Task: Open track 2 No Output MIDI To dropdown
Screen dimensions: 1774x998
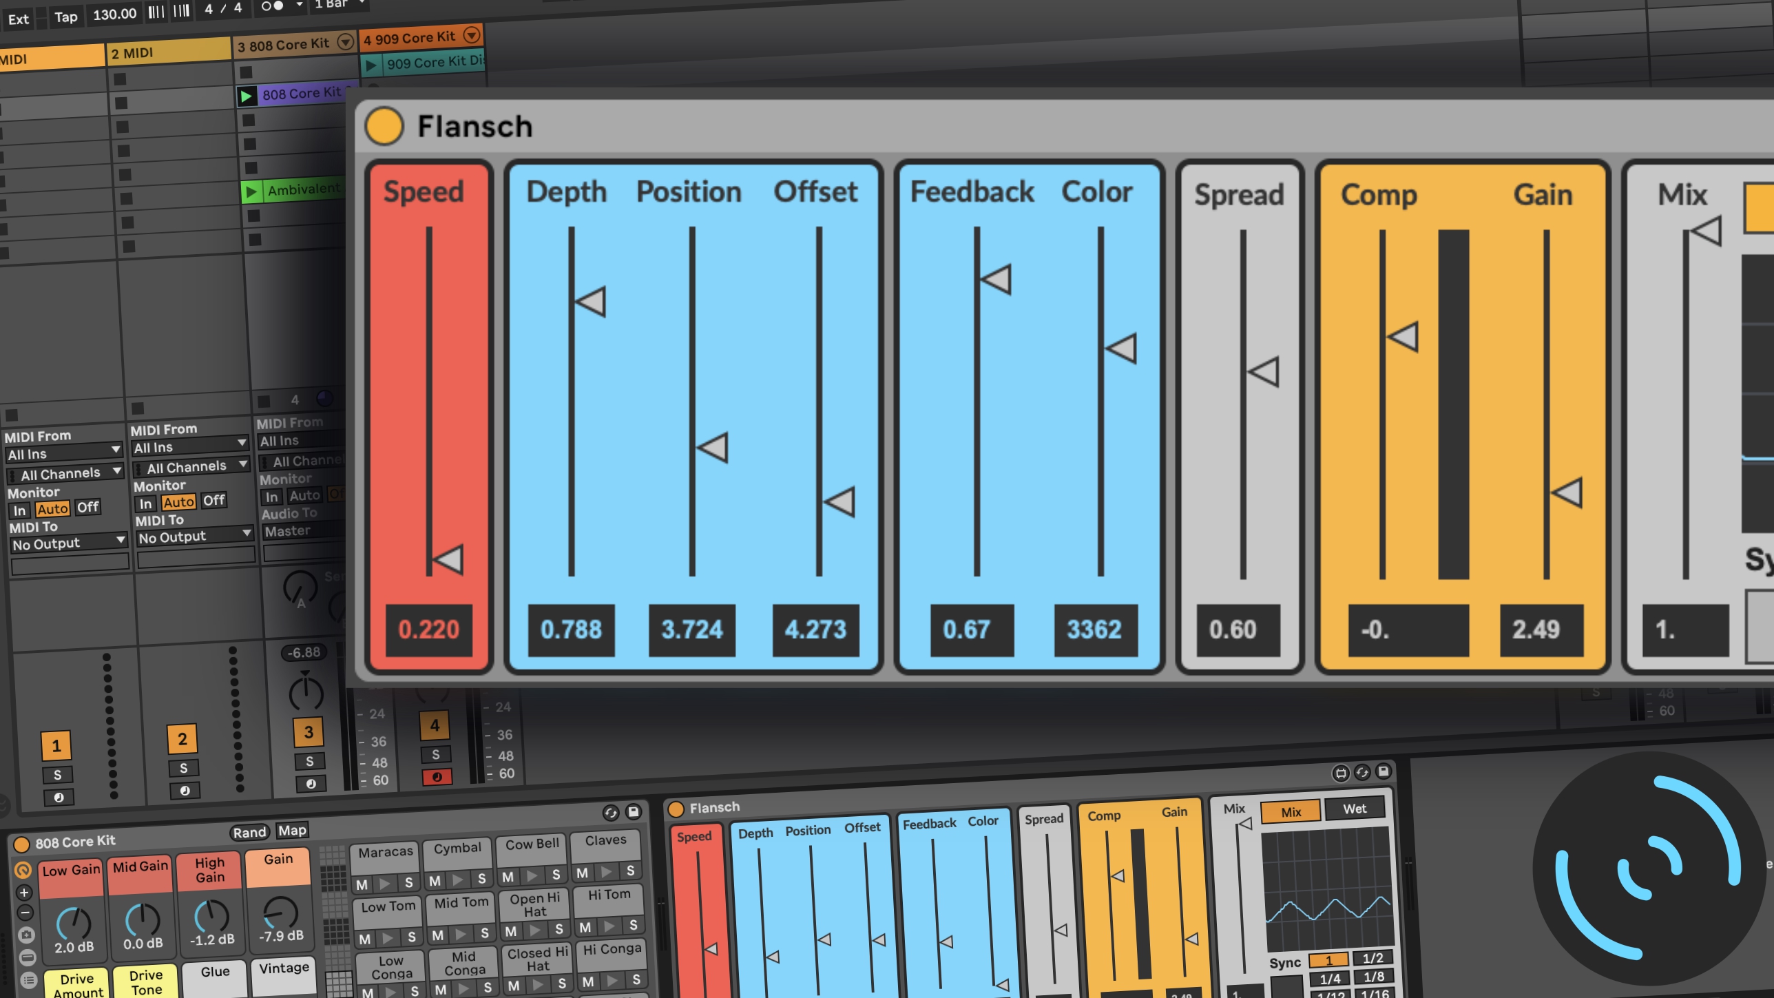Action: (195, 537)
